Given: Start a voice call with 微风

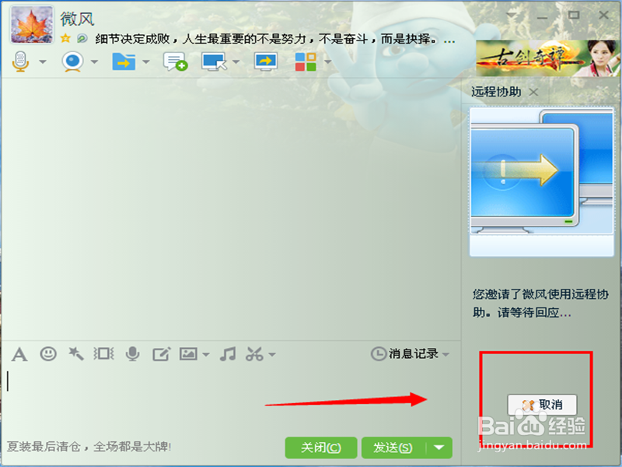Looking at the screenshot, I should pos(19,61).
